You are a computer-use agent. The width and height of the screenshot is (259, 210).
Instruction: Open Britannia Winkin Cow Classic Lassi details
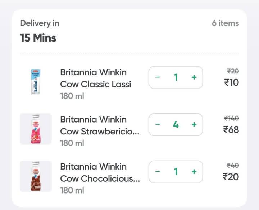click(x=95, y=78)
